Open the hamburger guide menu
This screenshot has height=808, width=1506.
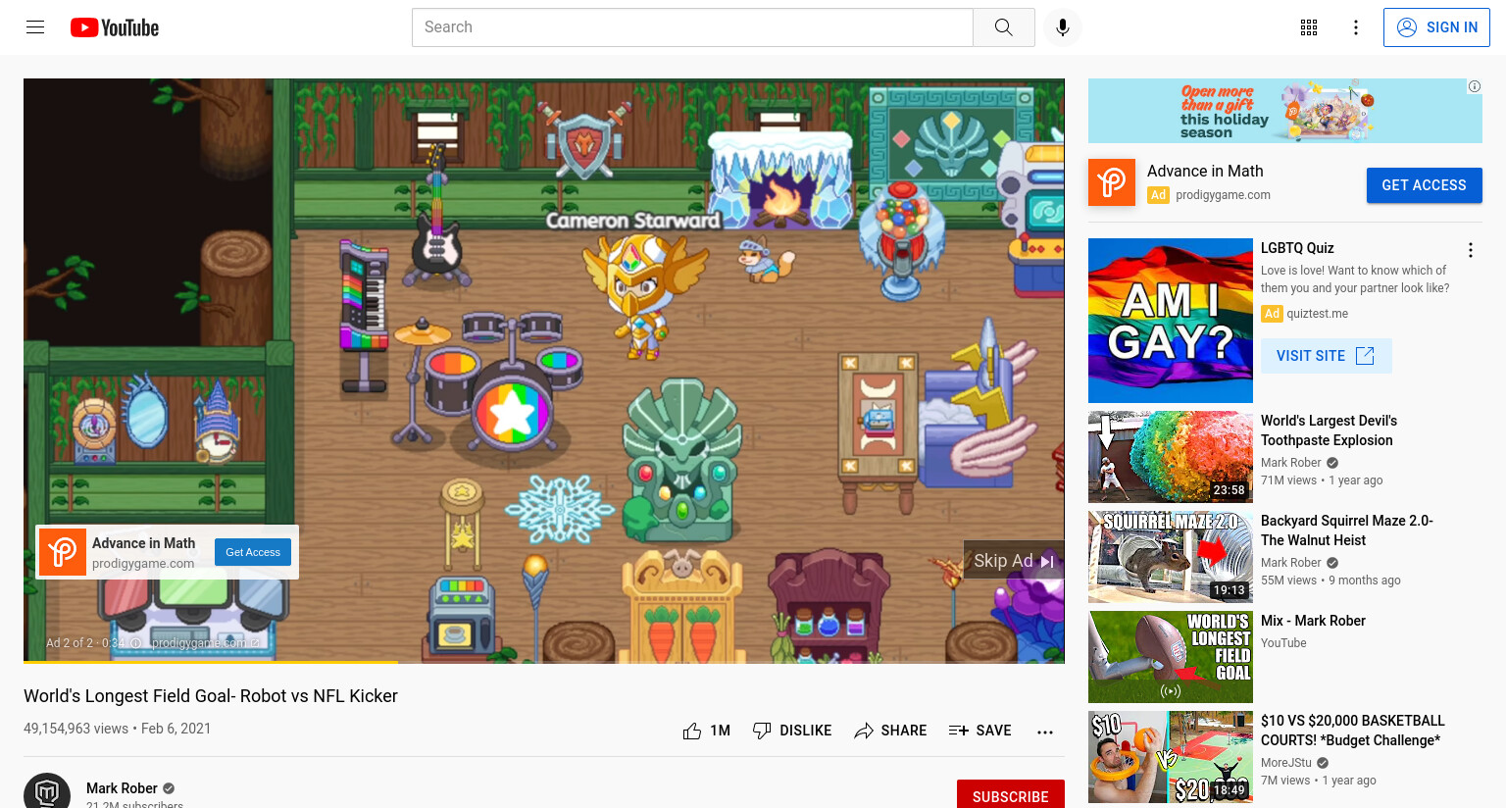(35, 27)
